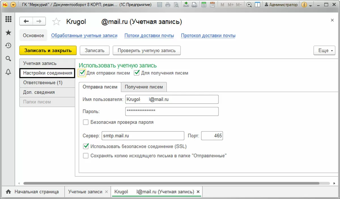340x199 pixels.
Task: Enable Безопасная проверка пароля checkbox
Action: pyautogui.click(x=86, y=122)
